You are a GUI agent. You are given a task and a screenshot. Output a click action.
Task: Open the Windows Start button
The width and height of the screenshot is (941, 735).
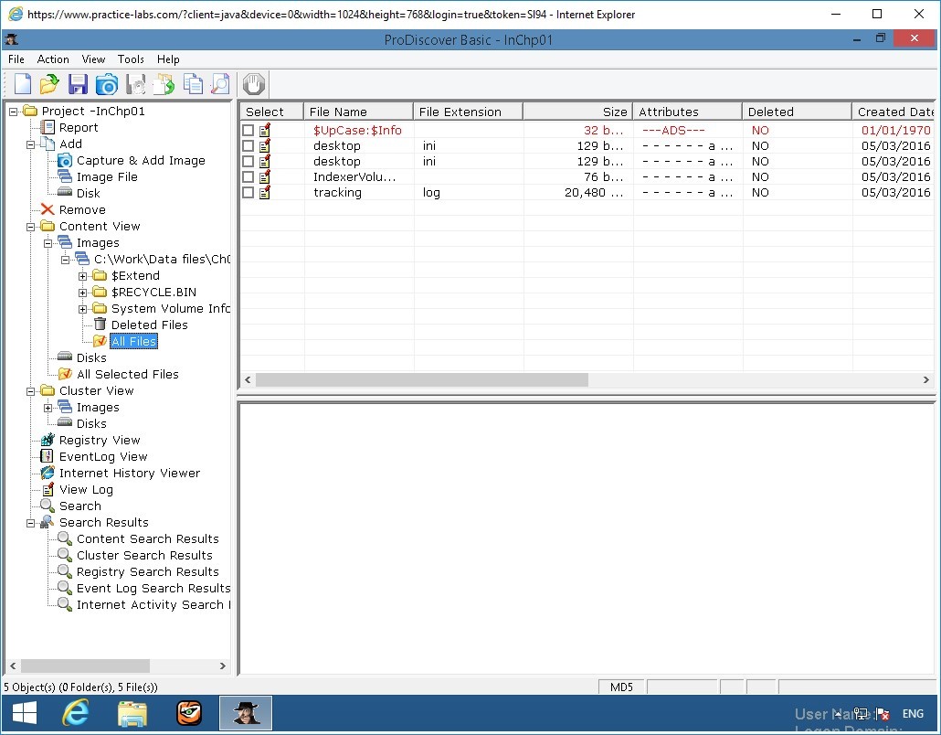(25, 713)
